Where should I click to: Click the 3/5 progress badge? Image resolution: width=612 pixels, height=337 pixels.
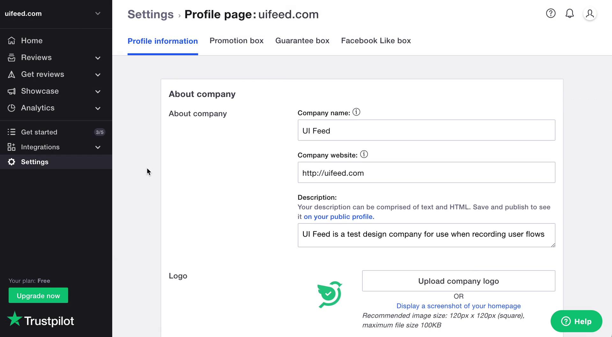[x=99, y=132]
